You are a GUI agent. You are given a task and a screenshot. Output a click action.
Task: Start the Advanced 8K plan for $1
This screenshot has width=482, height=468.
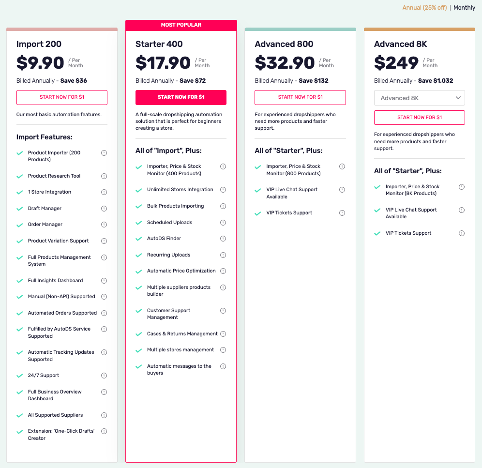pyautogui.click(x=419, y=117)
